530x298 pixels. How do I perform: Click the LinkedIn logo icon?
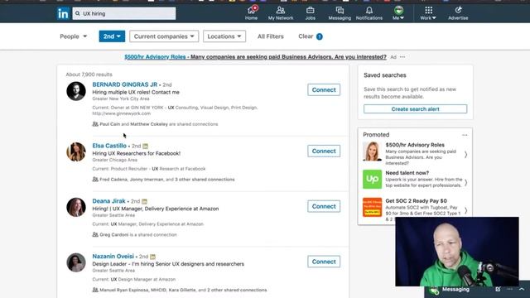click(63, 13)
